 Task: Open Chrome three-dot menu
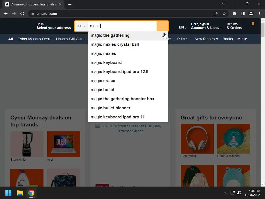[259, 13]
